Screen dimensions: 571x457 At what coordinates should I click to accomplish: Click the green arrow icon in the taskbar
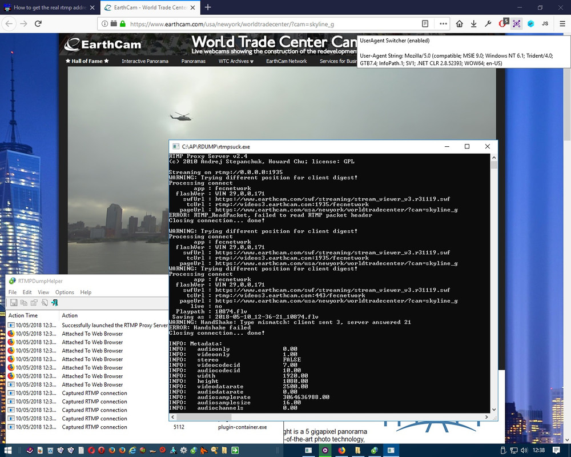(x=235, y=451)
